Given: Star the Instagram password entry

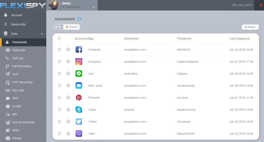Looking at the screenshot, I should 68,62.
